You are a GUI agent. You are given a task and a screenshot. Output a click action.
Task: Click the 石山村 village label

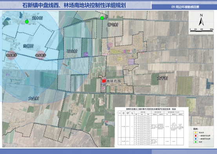click(72, 51)
